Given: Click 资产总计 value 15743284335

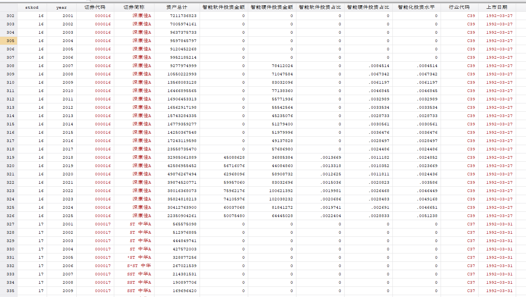Looking at the screenshot, I should click(177, 116).
